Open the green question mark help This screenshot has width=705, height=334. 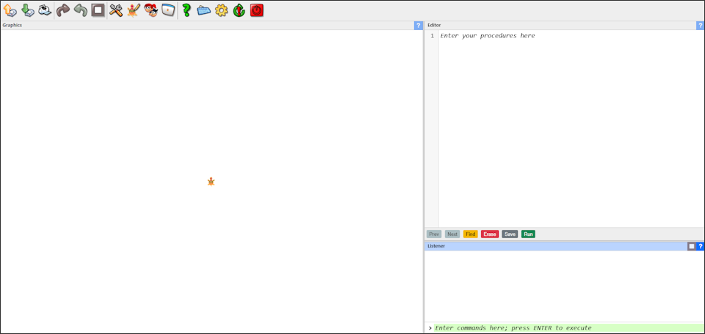[x=187, y=10]
